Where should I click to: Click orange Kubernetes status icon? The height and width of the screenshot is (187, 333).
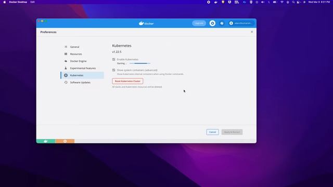(65, 141)
